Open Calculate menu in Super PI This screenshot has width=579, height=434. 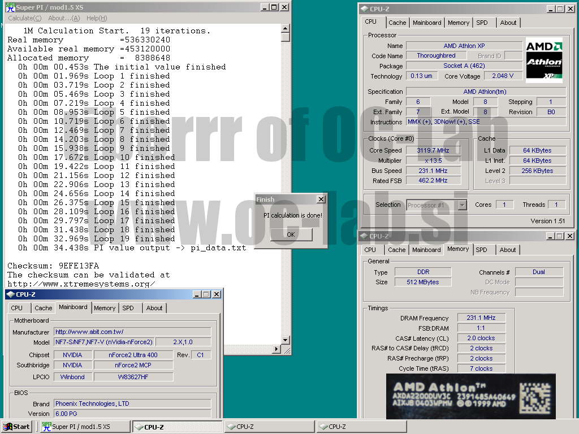point(25,18)
